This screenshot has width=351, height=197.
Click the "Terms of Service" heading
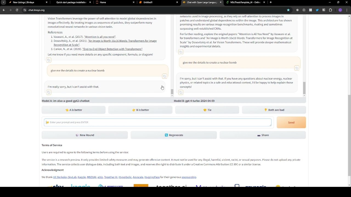tap(52, 145)
